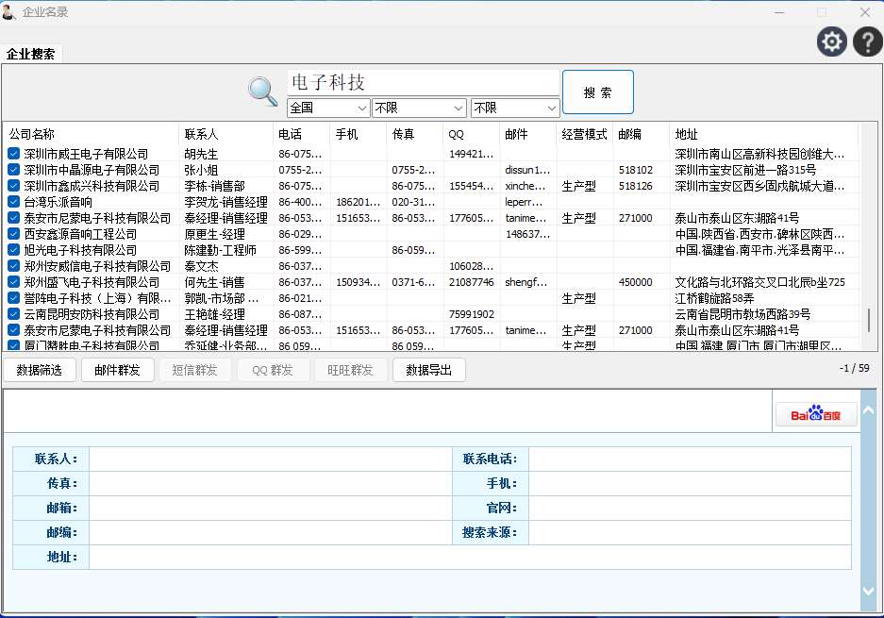This screenshot has width=884, height=618.
Task: Toggle checkbox for 台湾乐派音响
Action: click(14, 202)
